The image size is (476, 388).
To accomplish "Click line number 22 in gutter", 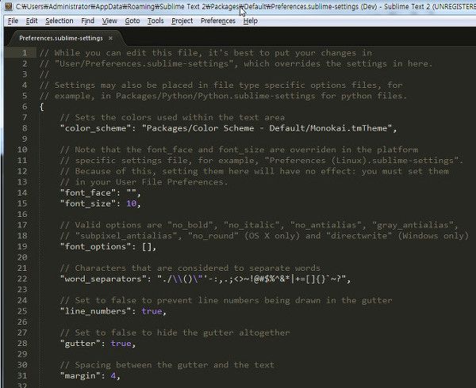I will pos(22,279).
